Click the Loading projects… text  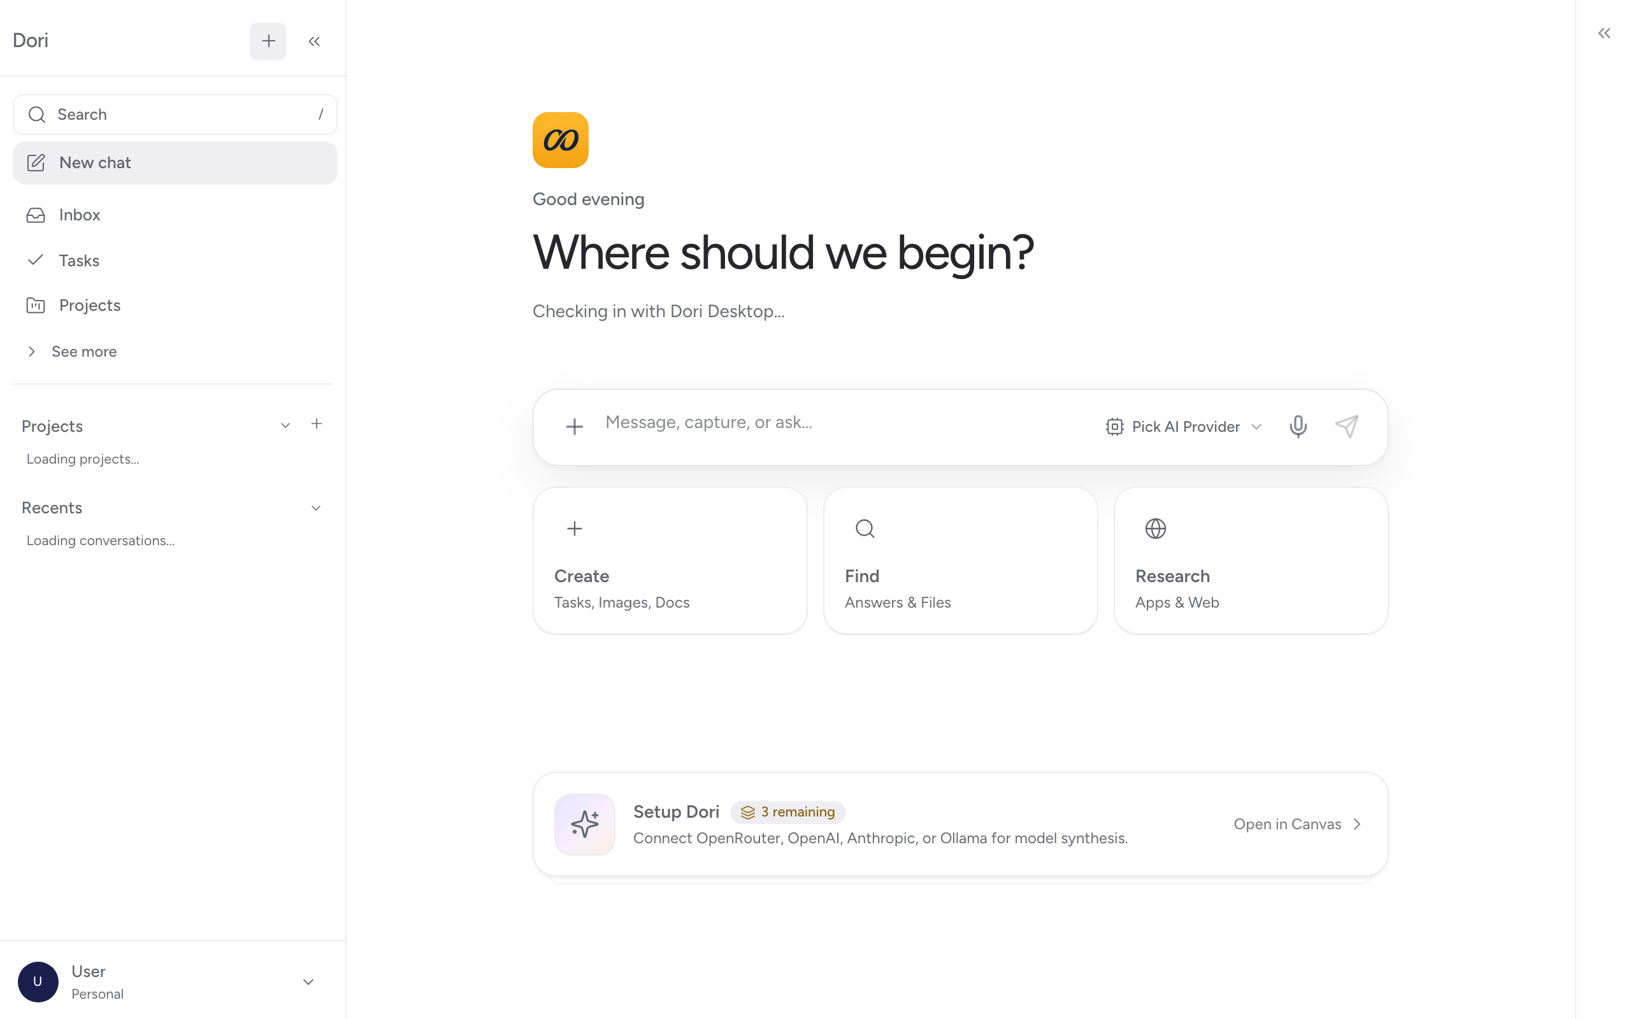point(83,459)
